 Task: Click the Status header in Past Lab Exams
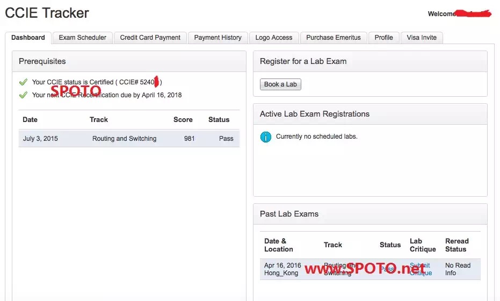point(390,245)
